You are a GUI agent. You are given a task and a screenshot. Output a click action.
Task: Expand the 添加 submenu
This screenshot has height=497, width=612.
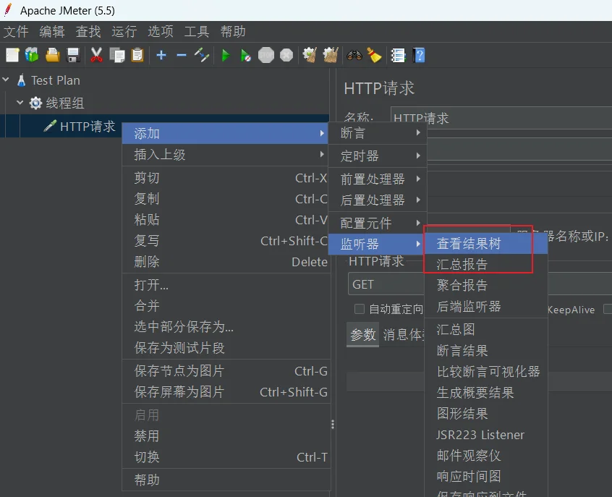pos(226,134)
